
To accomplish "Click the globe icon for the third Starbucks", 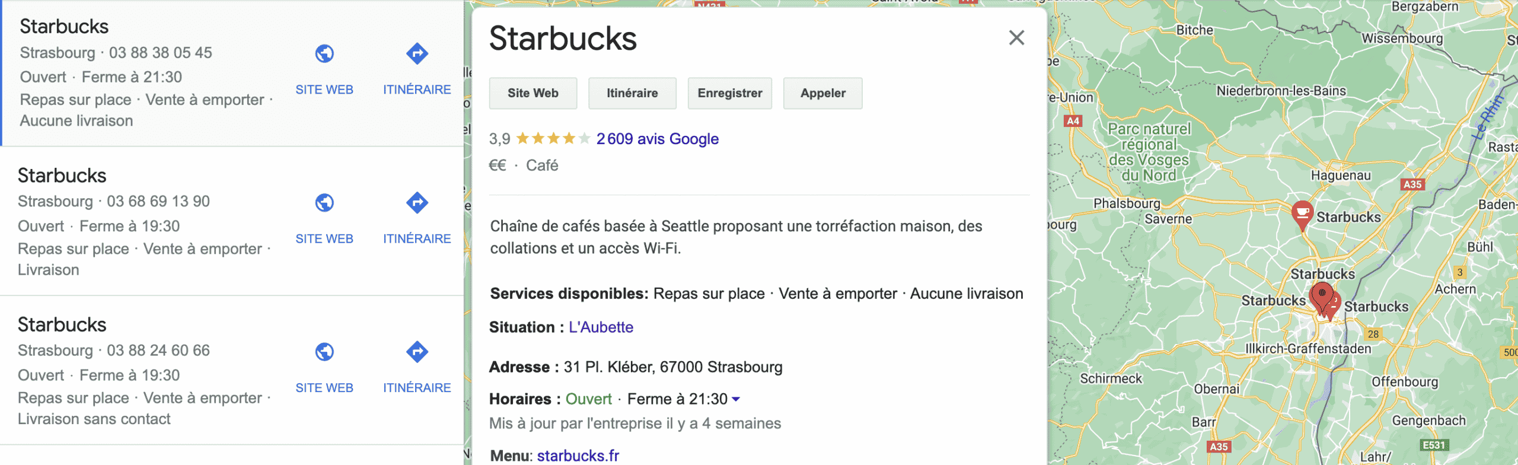I will tap(324, 352).
